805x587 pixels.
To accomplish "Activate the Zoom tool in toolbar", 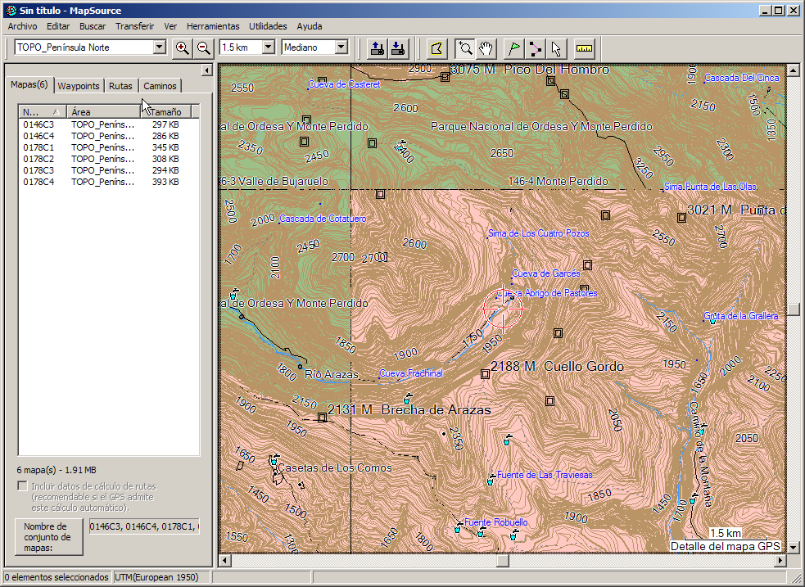I will pyautogui.click(x=465, y=49).
